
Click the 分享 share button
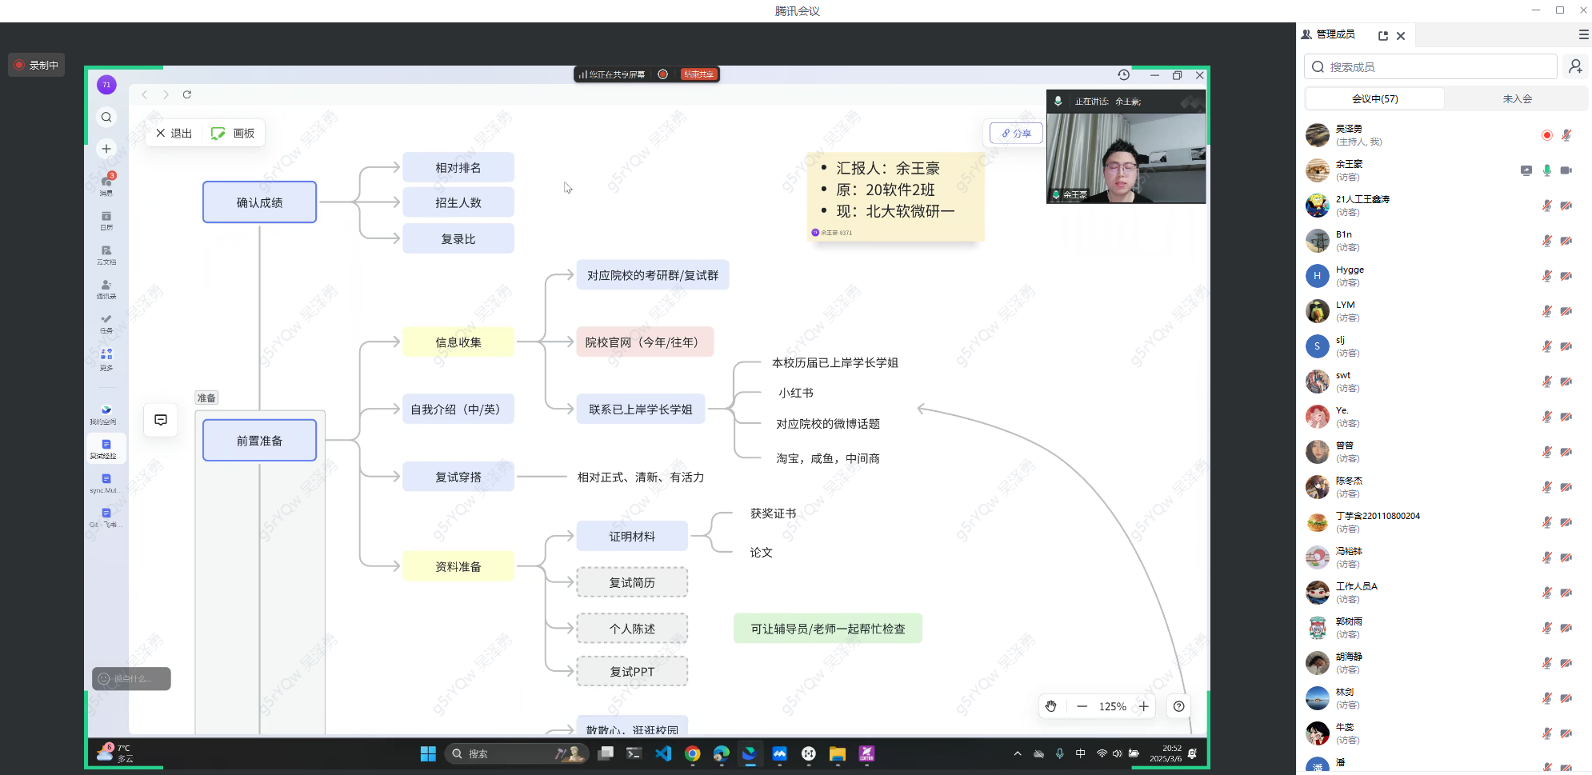[1016, 134]
